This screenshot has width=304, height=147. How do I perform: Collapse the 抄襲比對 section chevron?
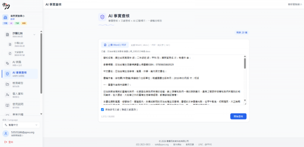(x=34, y=35)
